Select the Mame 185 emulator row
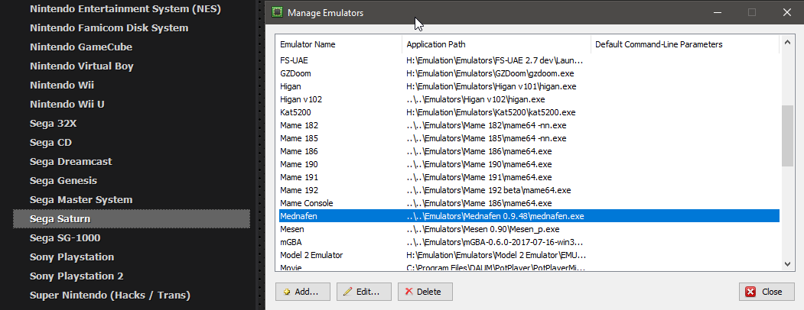 (x=529, y=138)
